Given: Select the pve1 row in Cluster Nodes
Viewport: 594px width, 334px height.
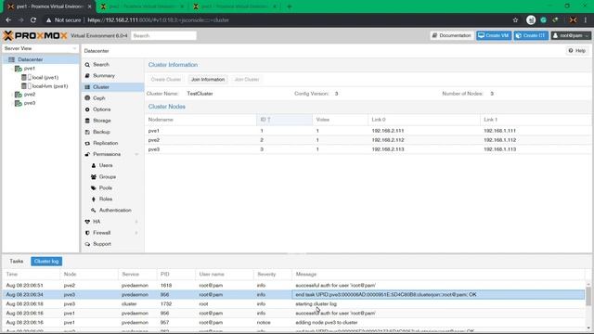Looking at the screenshot, I should click(368, 131).
